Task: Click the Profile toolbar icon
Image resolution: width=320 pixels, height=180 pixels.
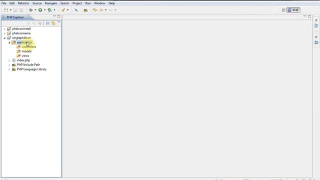Action: (49, 10)
